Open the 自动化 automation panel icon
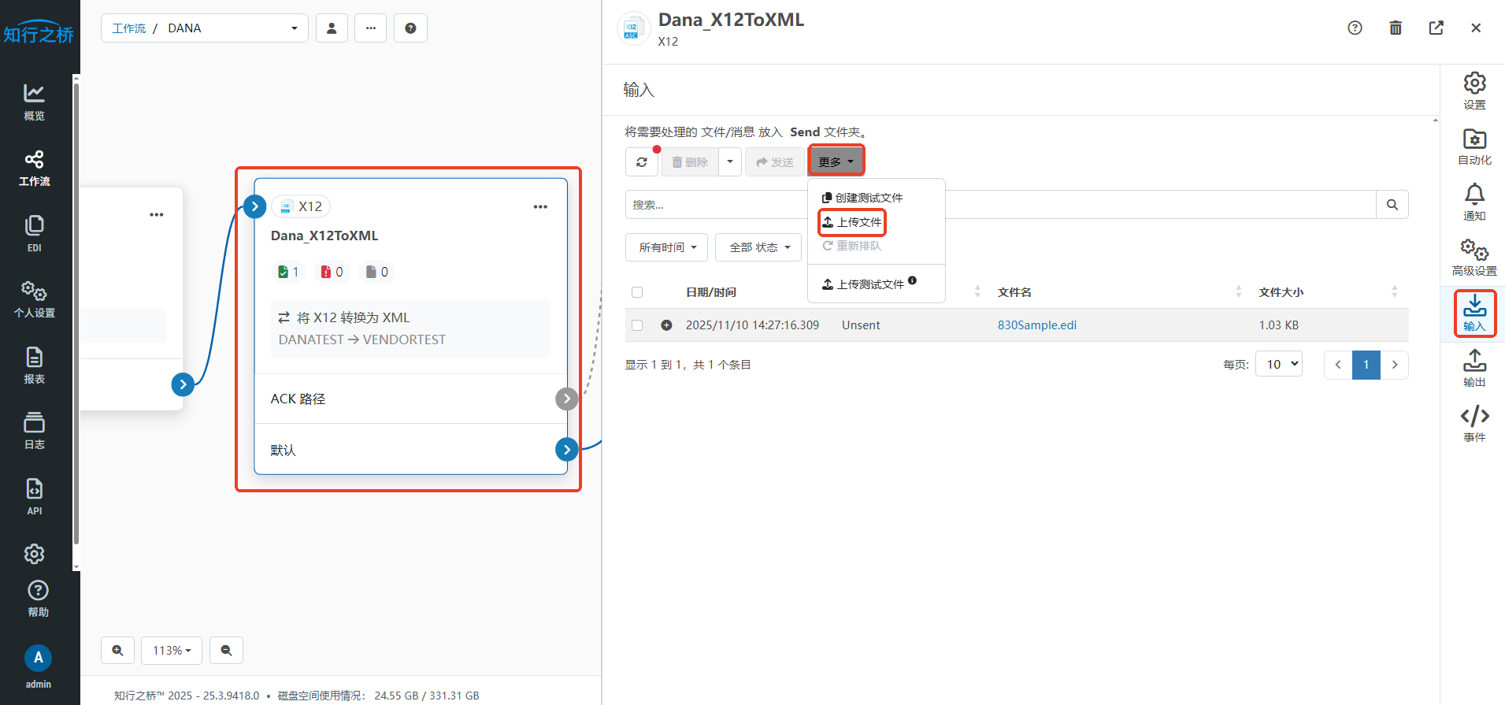This screenshot has height=705, width=1505. coord(1473,147)
